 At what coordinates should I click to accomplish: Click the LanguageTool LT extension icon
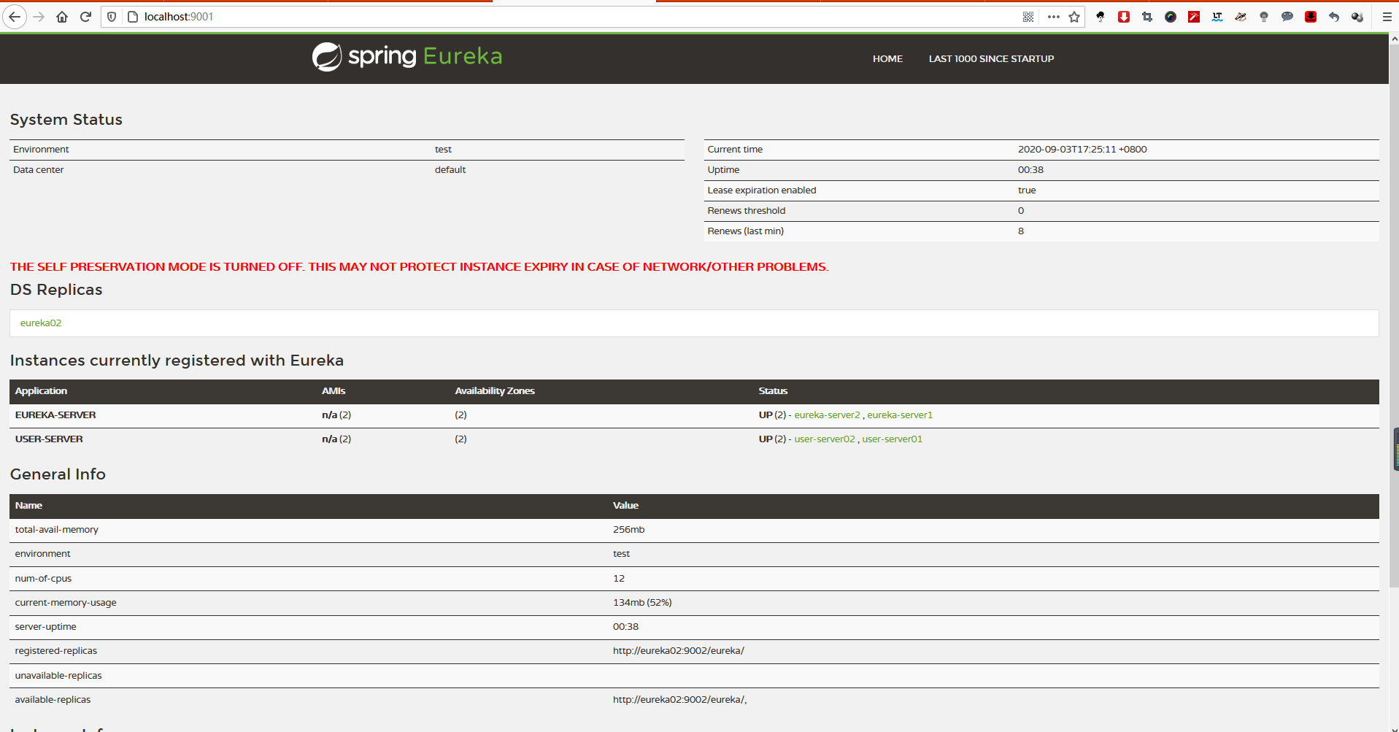pos(1217,17)
